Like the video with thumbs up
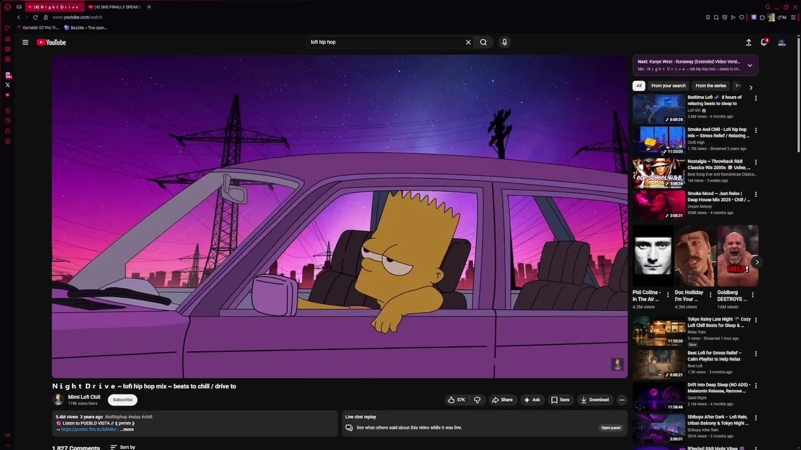 click(x=457, y=400)
